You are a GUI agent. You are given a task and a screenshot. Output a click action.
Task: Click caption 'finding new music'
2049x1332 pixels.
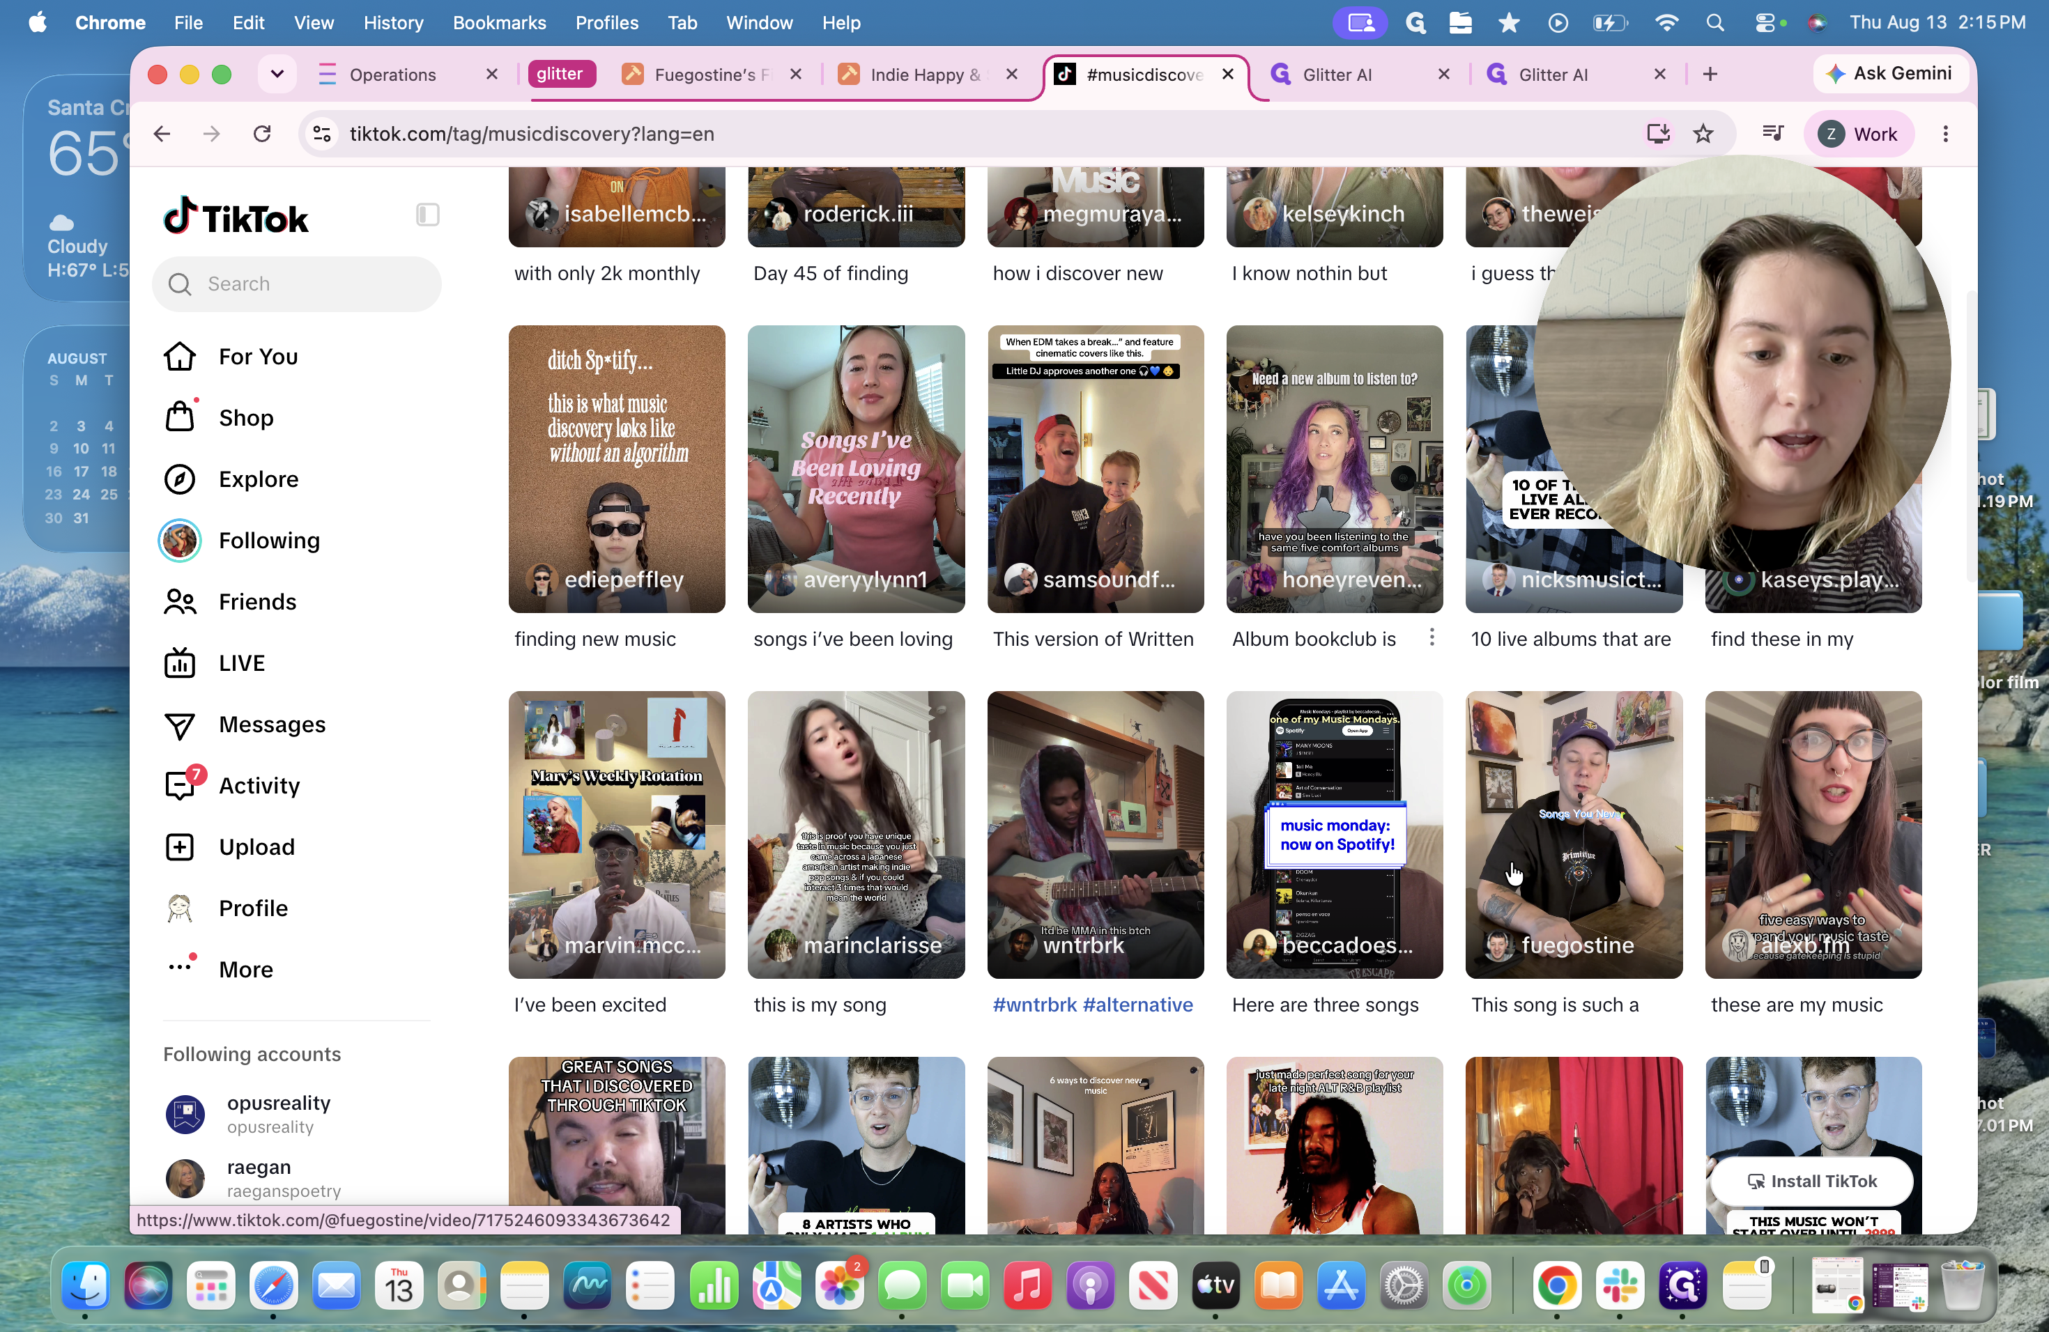click(595, 638)
